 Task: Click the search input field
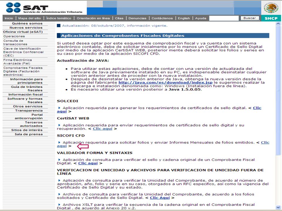click(x=224, y=18)
